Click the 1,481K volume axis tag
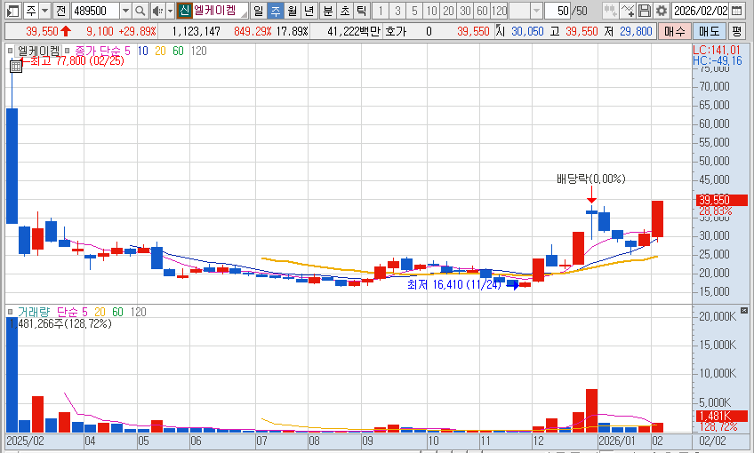754x453 pixels. [x=722, y=416]
